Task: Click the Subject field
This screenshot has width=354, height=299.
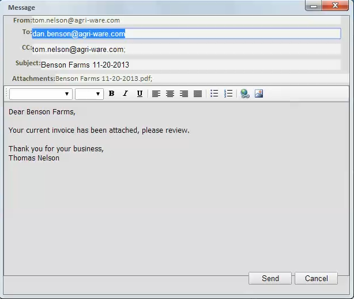Action: 190,65
